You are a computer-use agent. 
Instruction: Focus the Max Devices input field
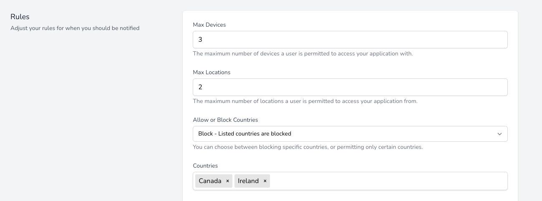tap(350, 40)
